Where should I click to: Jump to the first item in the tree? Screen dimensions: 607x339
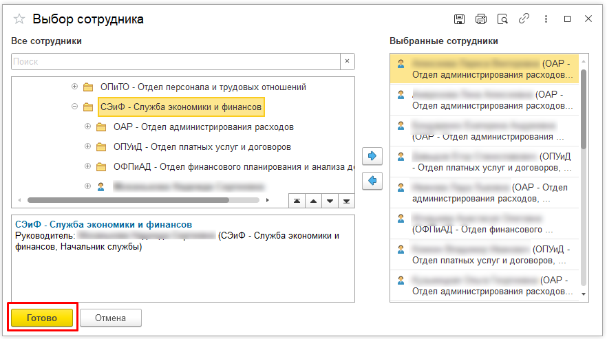point(296,201)
